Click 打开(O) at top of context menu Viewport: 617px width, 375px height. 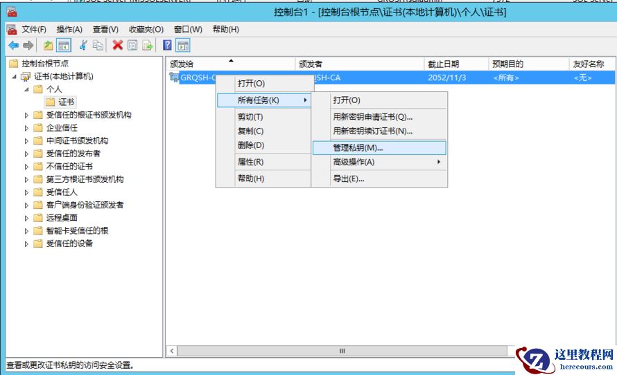263,83
